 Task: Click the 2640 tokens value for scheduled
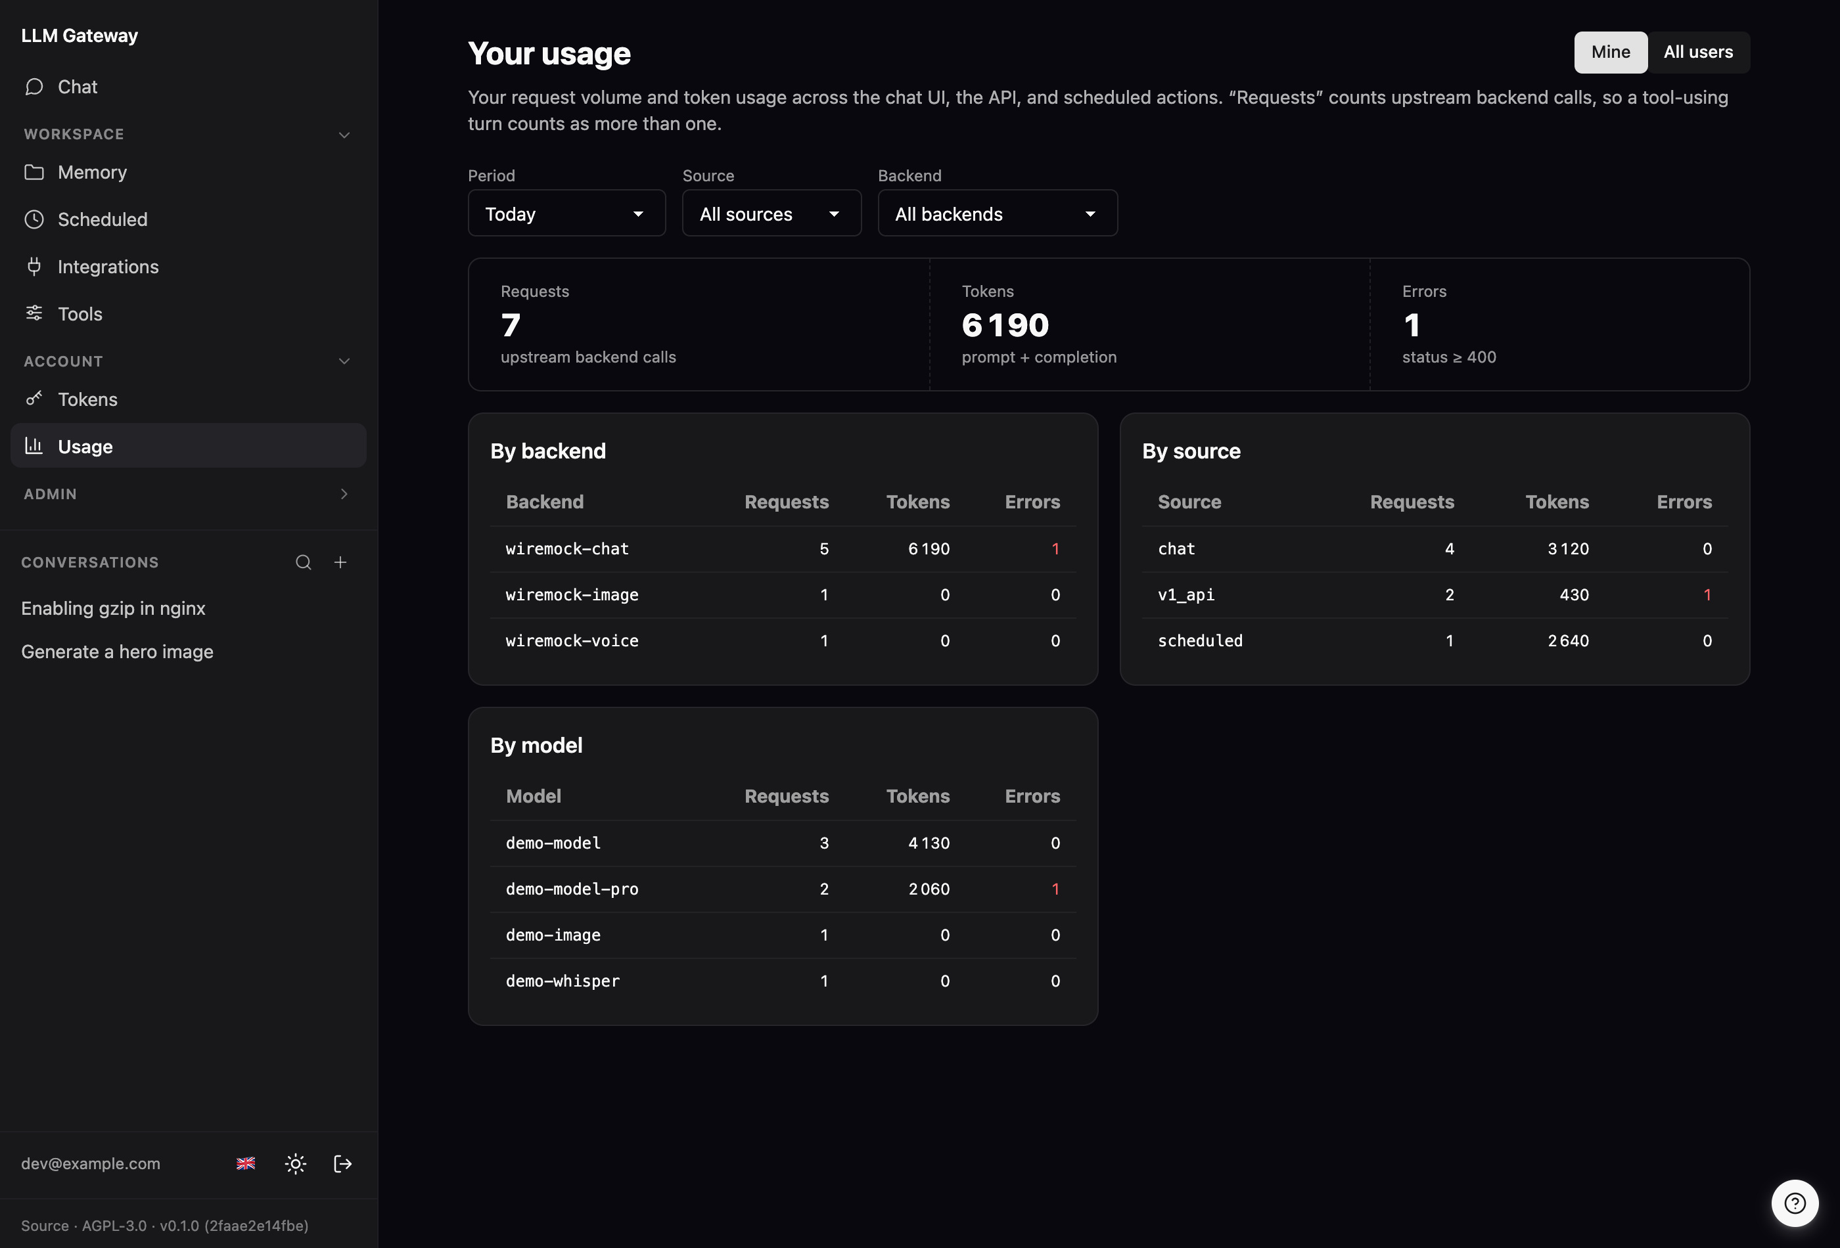[1568, 640]
